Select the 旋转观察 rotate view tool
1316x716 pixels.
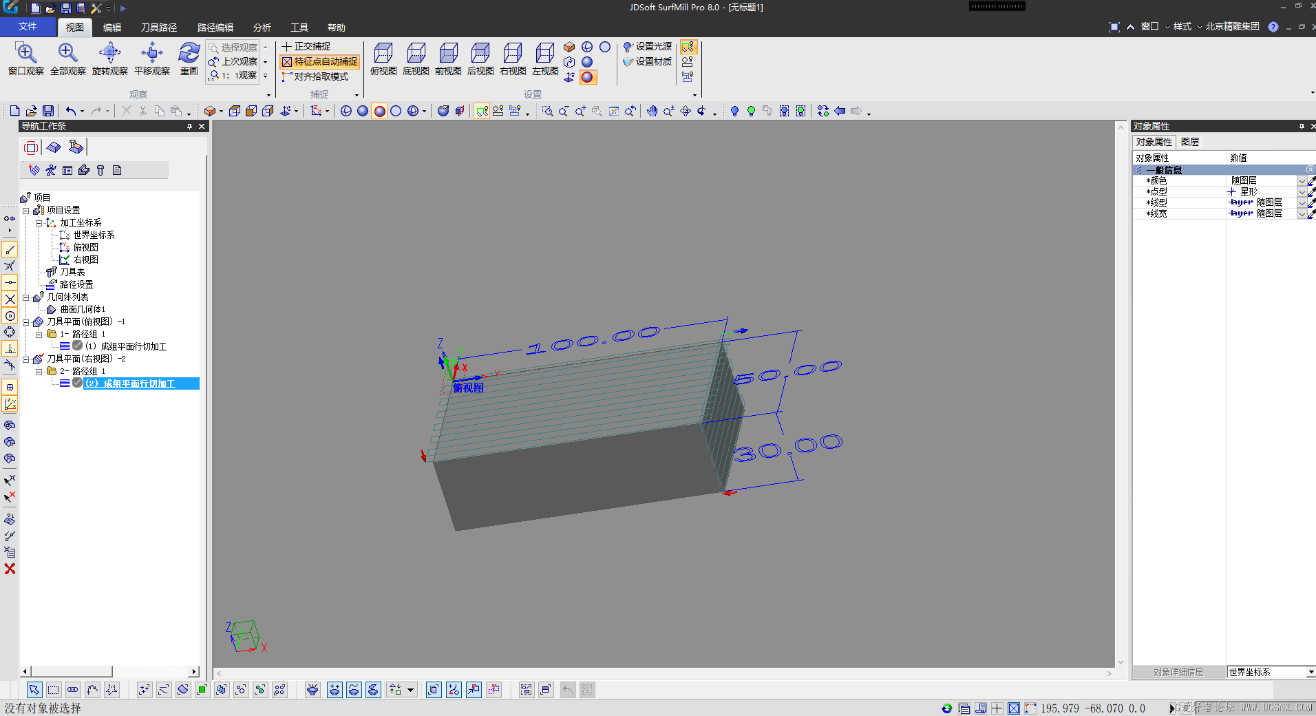[109, 58]
